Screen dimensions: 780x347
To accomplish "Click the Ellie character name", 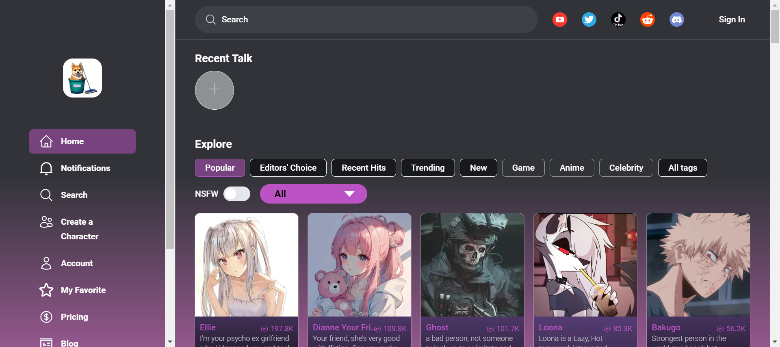I will (208, 327).
